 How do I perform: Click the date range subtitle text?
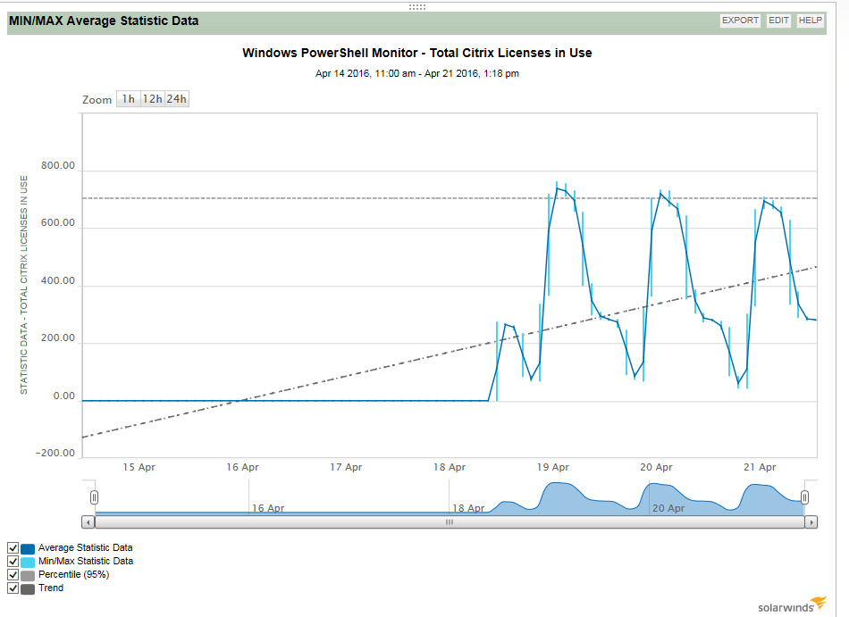coord(417,73)
